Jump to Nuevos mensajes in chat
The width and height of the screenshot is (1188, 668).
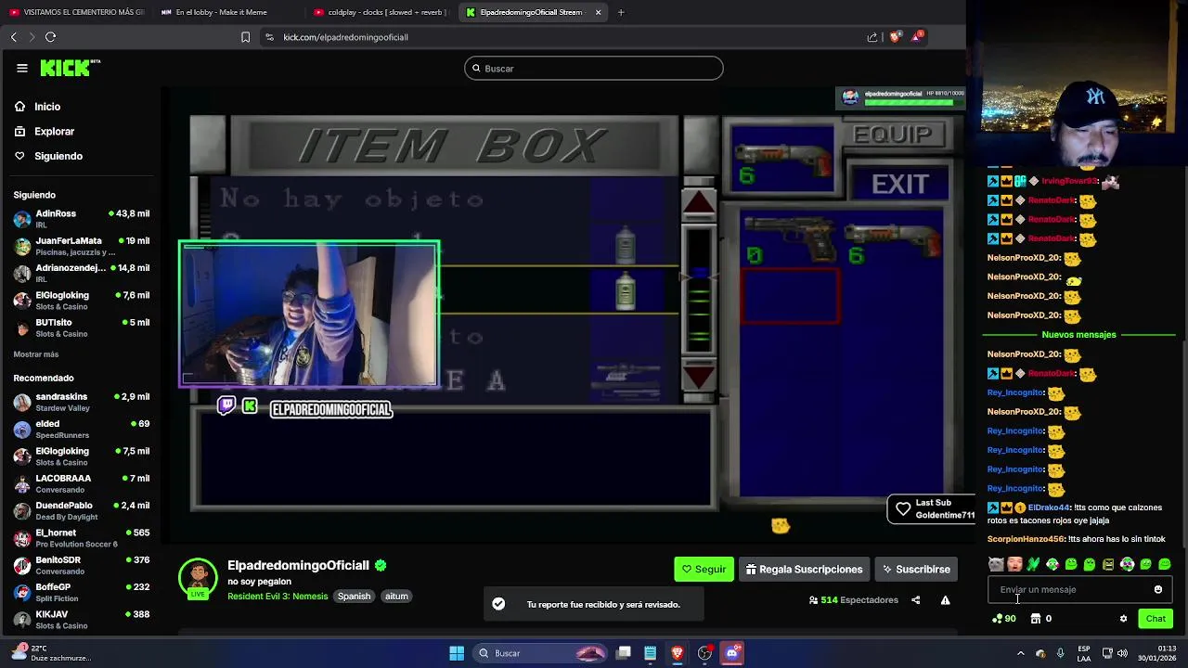click(1078, 335)
